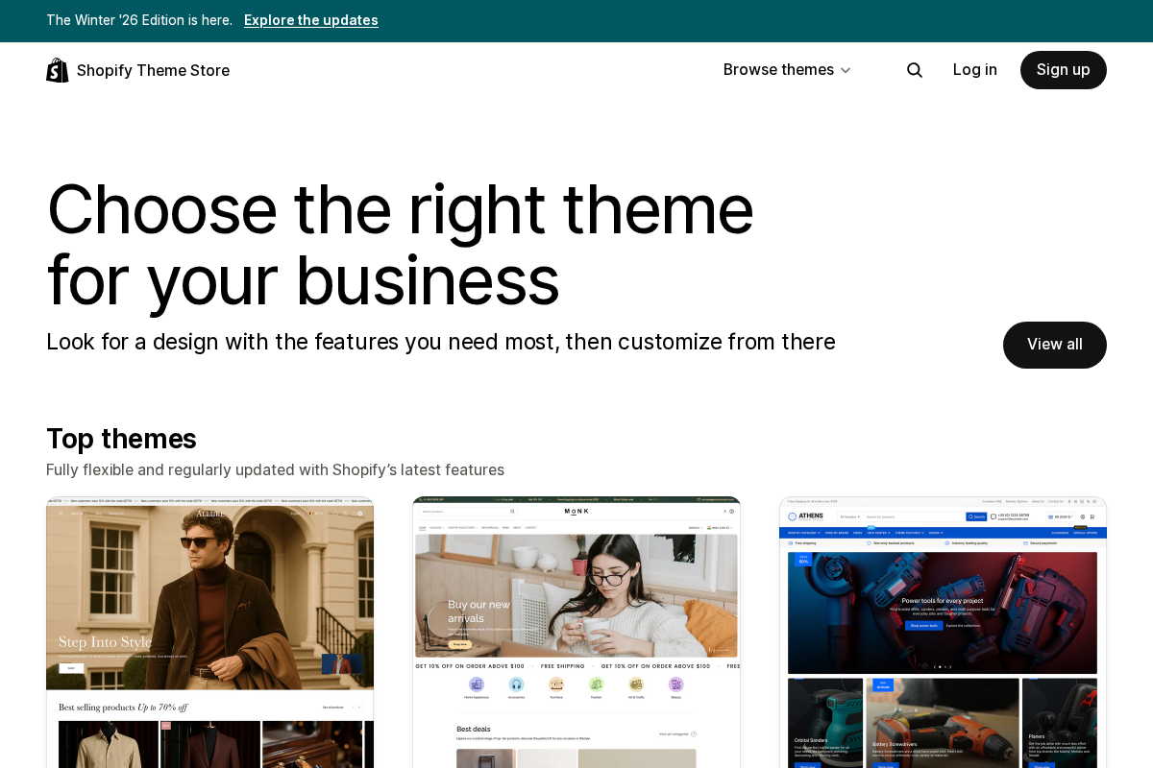Expand the Browse themes dropdown
Screen dimensions: 1153x768
[787, 69]
